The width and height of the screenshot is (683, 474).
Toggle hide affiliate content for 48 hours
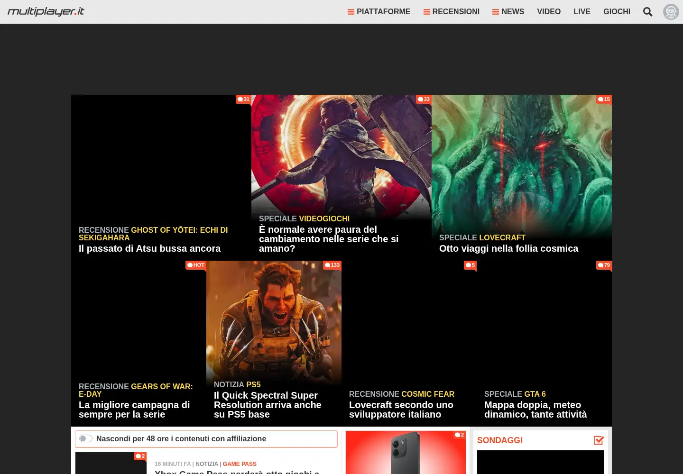[86, 438]
